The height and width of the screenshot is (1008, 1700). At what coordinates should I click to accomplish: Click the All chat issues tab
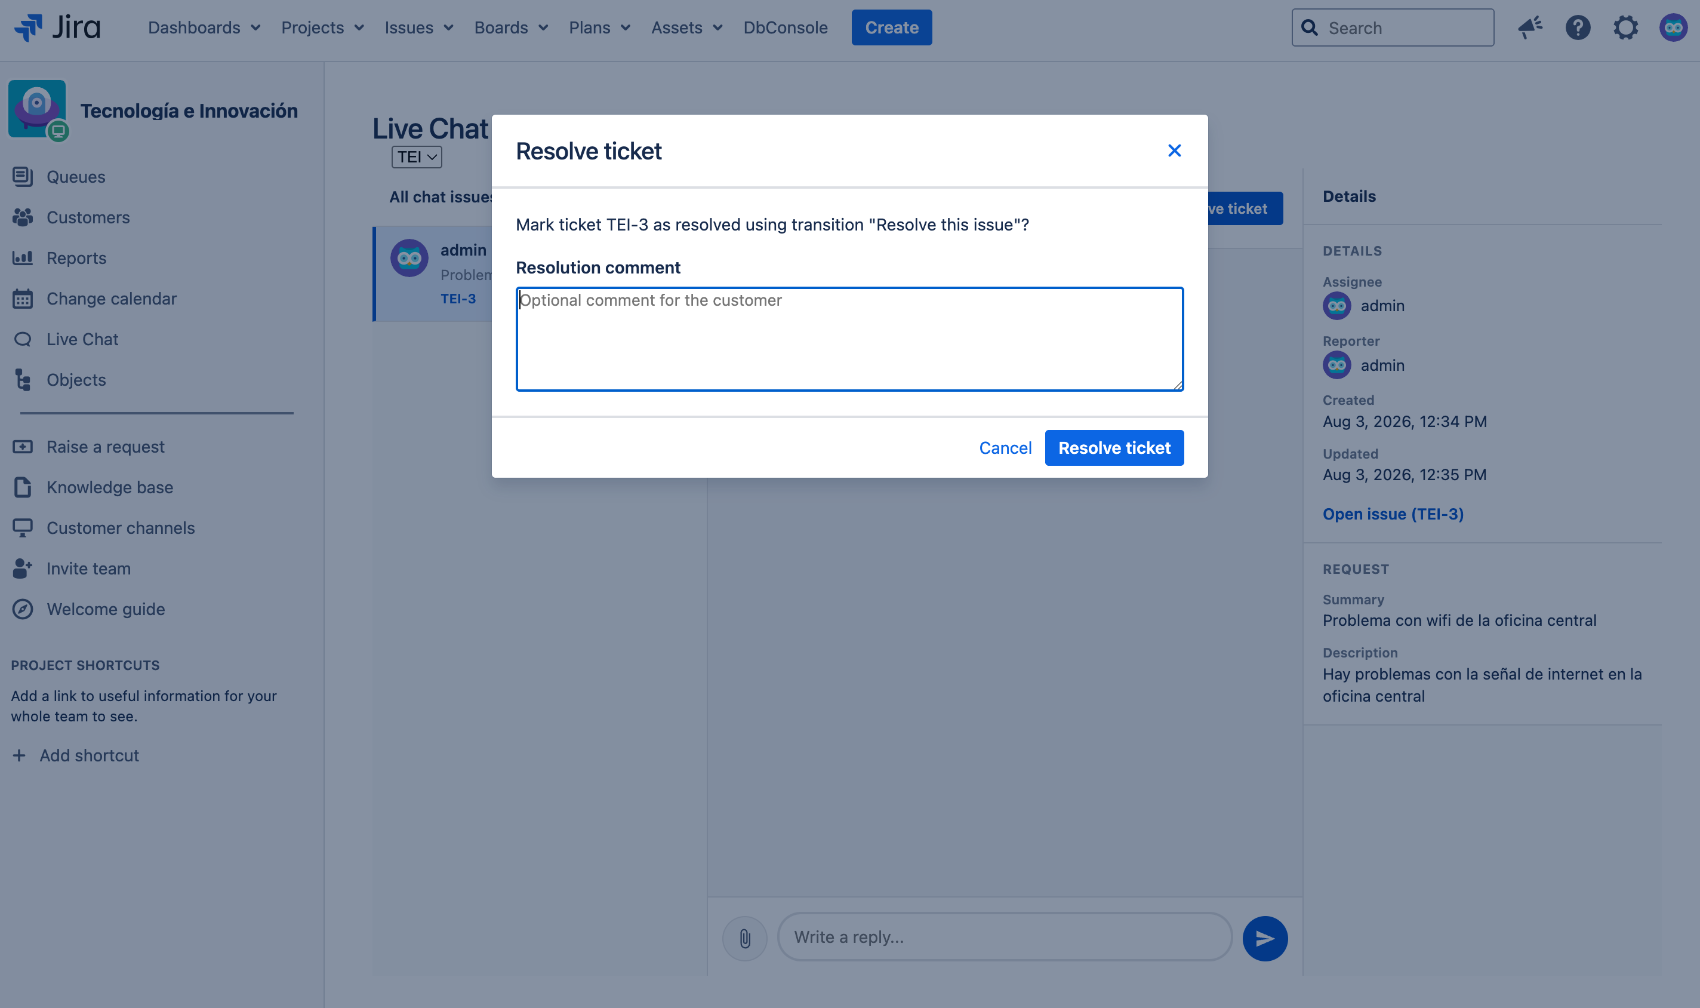point(441,197)
